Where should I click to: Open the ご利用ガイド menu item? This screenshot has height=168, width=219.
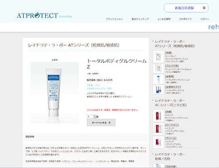pos(185,19)
